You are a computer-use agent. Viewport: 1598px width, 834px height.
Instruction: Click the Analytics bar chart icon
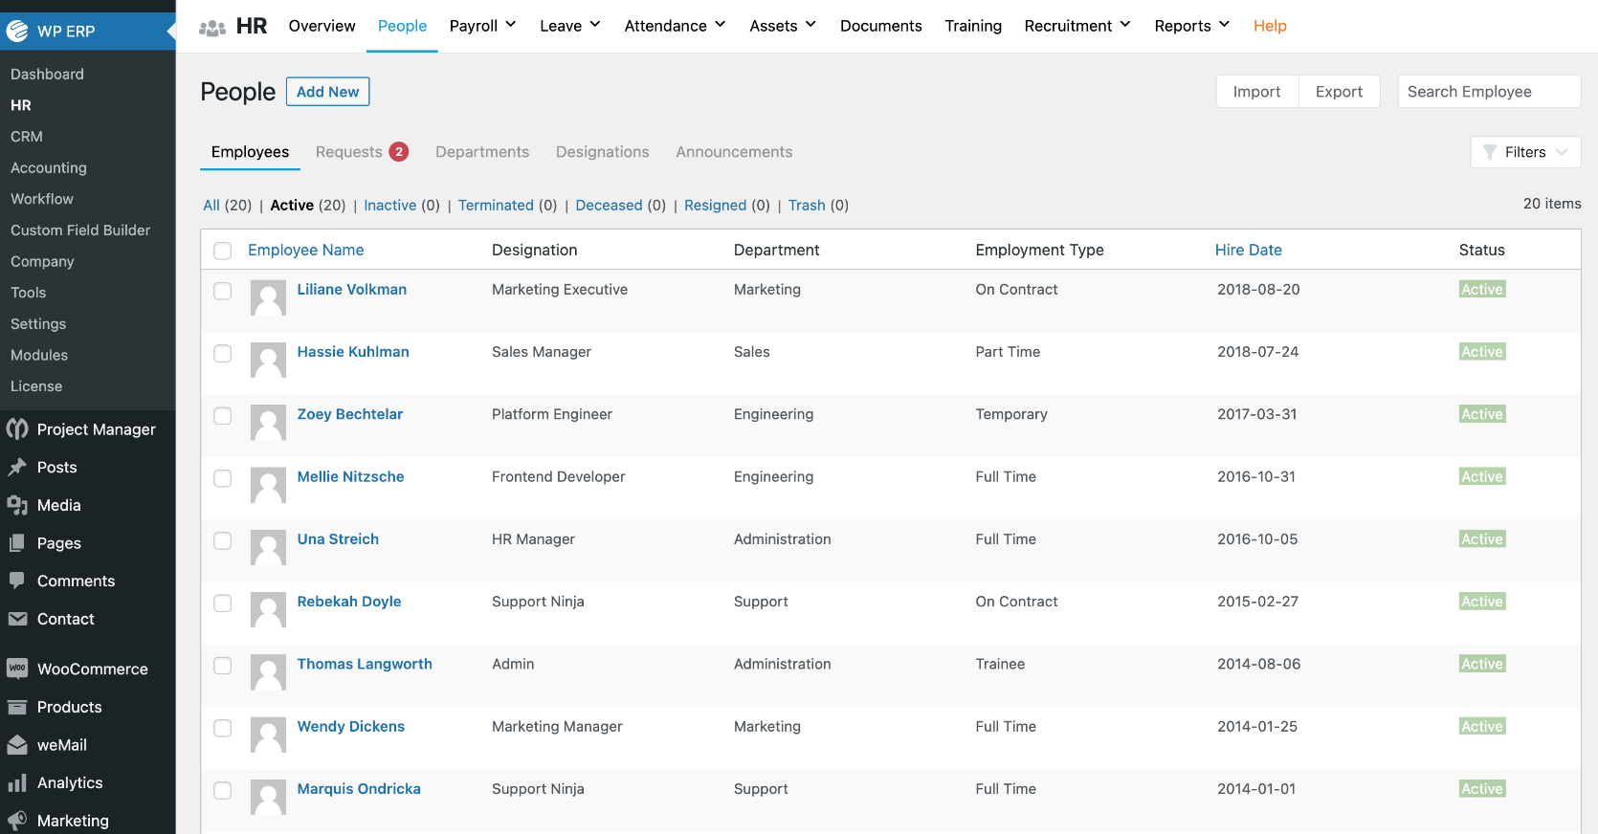point(17,783)
